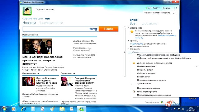Switch to the MSN tab
Screen dimensions: 199x112
pyautogui.click(x=47, y=19)
